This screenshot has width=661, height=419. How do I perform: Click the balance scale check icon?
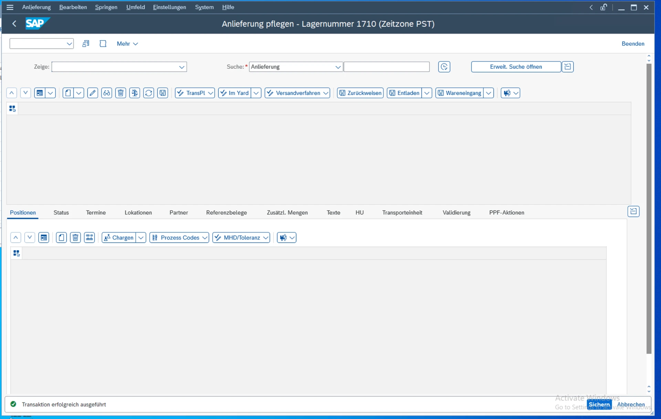(135, 93)
